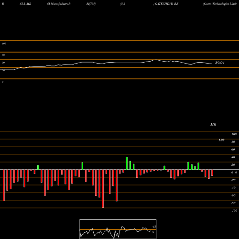The width and height of the screenshot is (239, 239).
Task: Click the 80 label on the MR axis
Action: tap(233, 142)
